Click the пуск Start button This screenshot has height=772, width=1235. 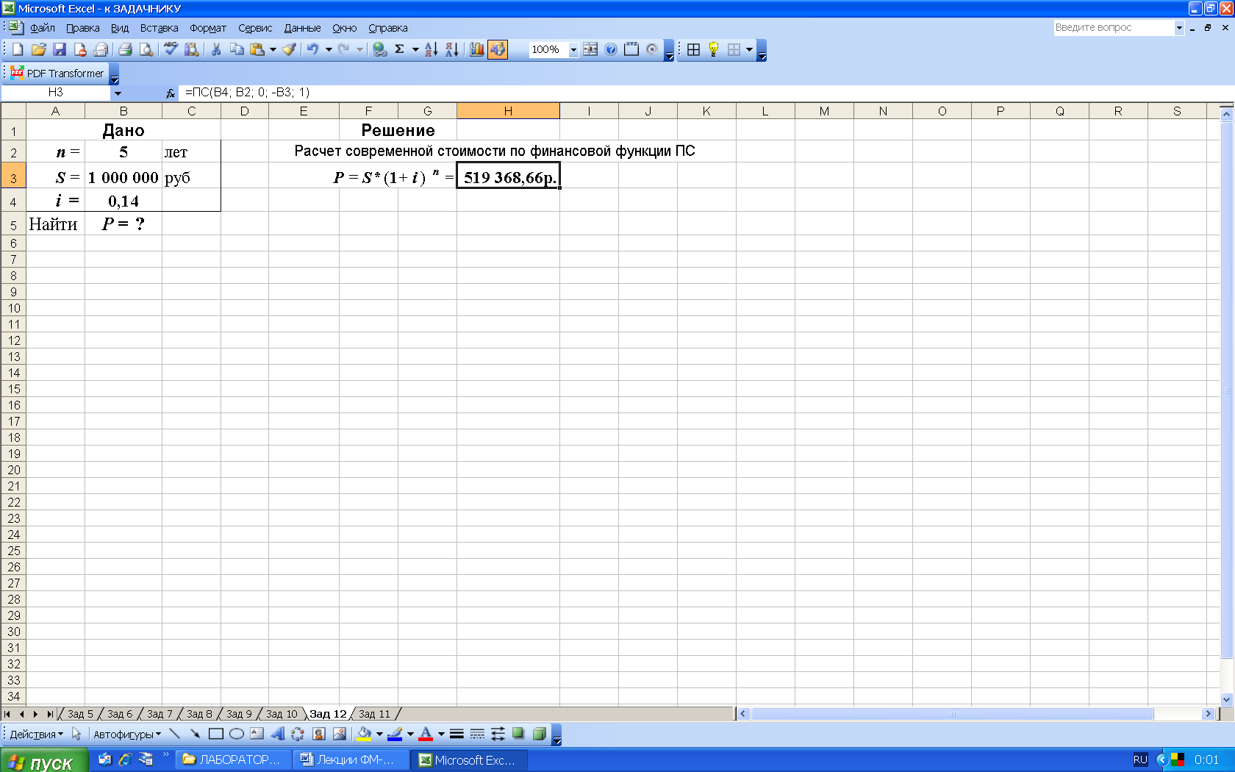[43, 760]
